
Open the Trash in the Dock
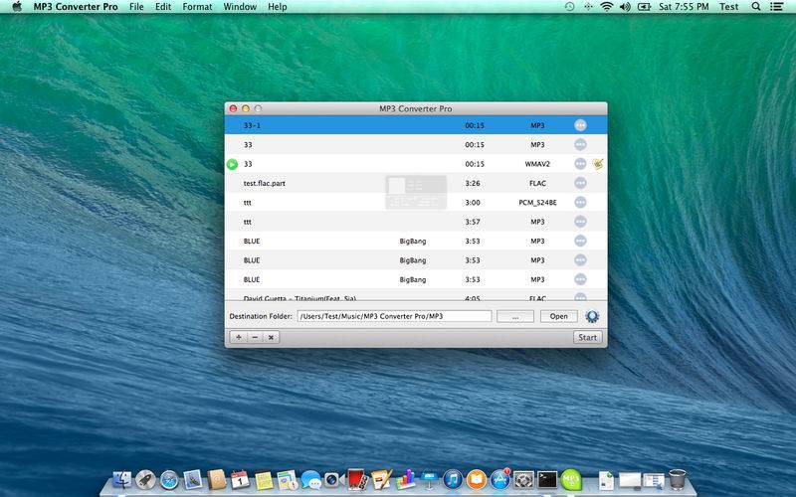[677, 479]
